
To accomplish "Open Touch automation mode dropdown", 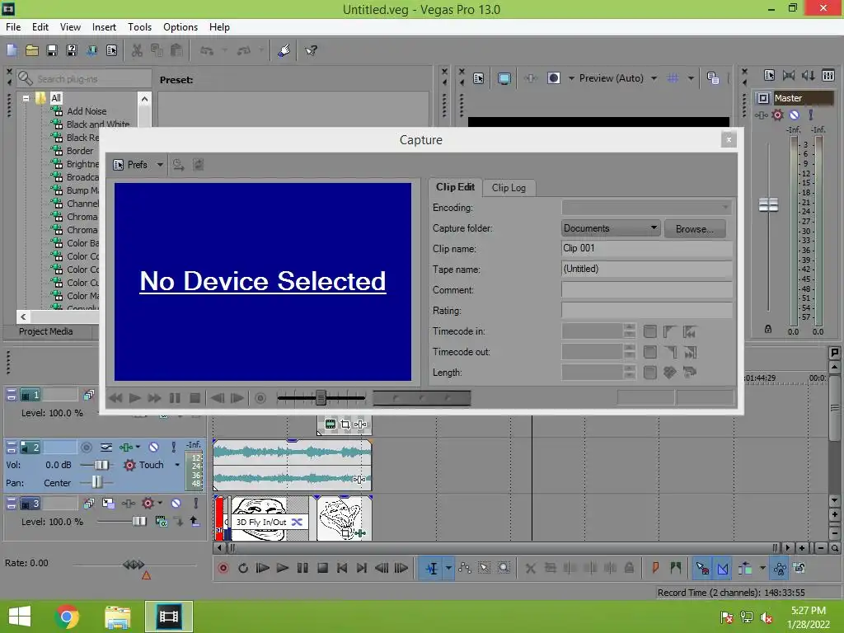I will point(177,465).
